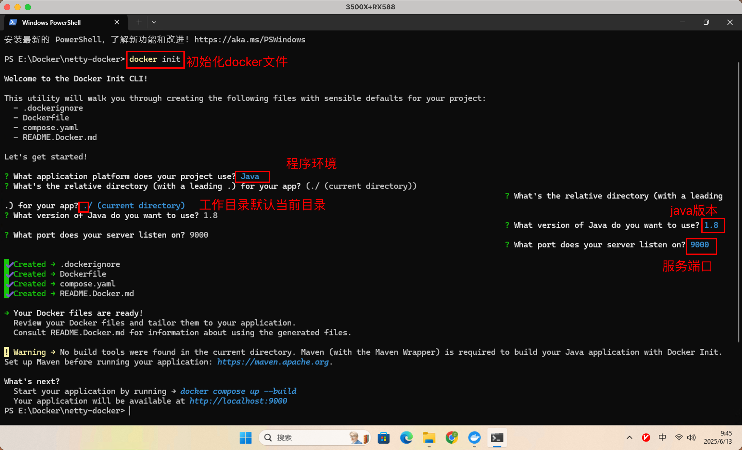Open File Explorer from taskbar

tap(429, 438)
